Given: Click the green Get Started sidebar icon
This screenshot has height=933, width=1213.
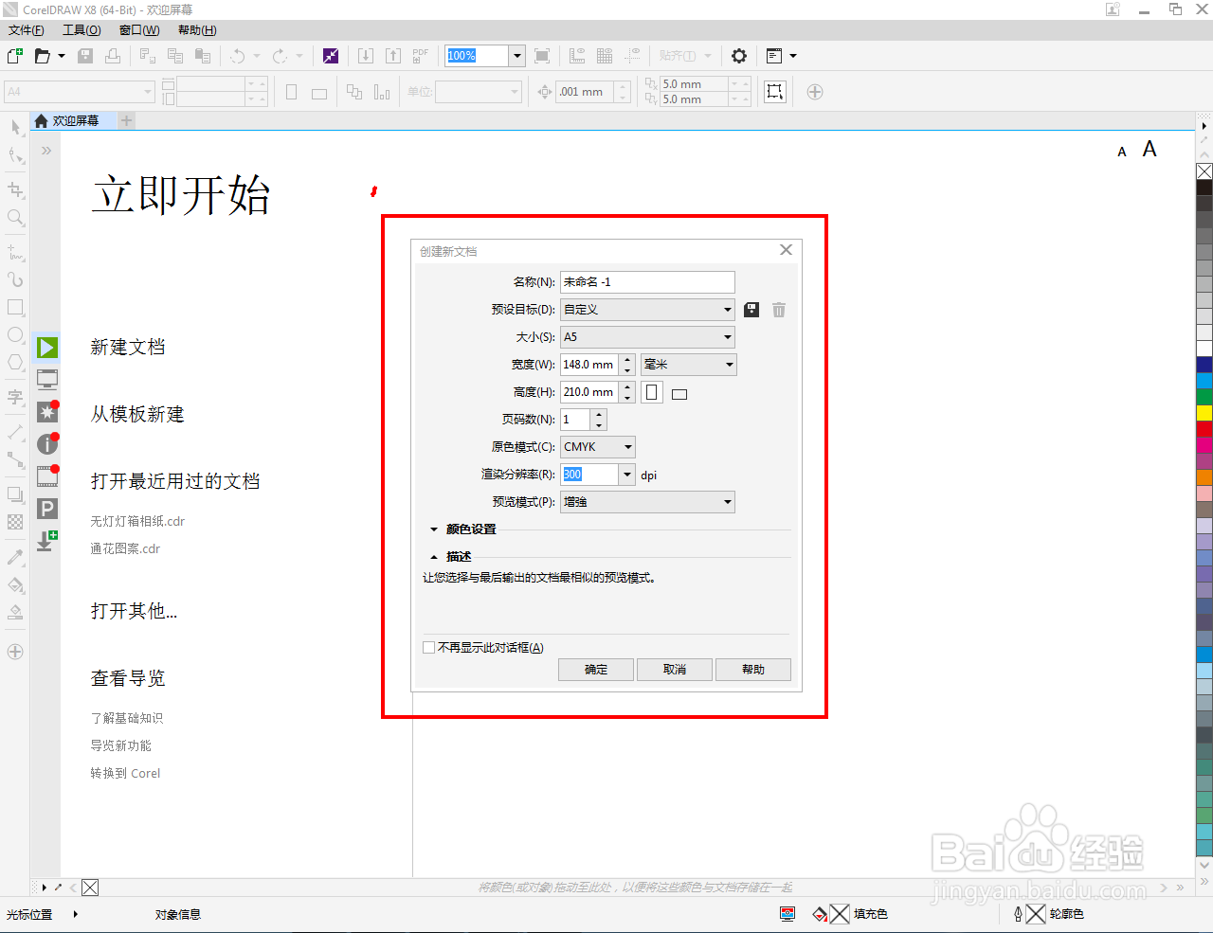Looking at the screenshot, I should click(x=47, y=348).
